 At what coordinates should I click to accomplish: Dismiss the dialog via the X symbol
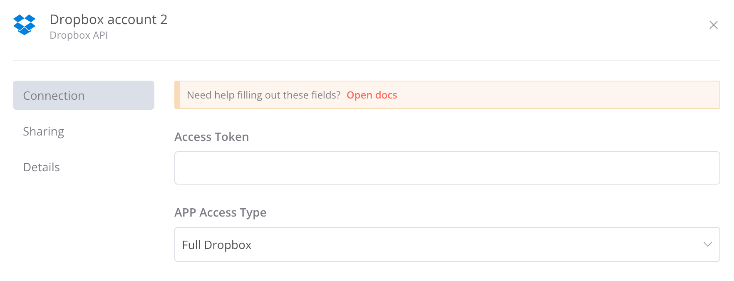click(x=713, y=25)
